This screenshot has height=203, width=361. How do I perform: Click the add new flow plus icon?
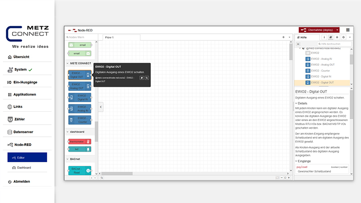click(x=283, y=37)
